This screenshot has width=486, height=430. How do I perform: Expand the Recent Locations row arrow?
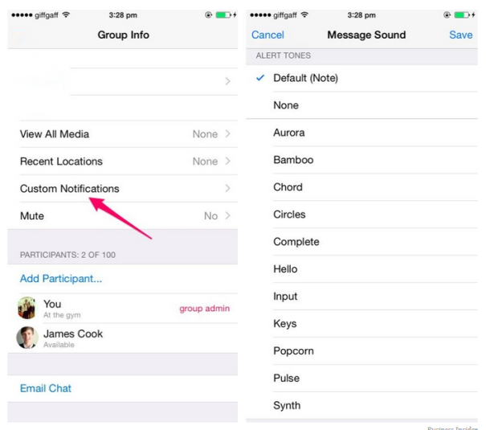228,161
